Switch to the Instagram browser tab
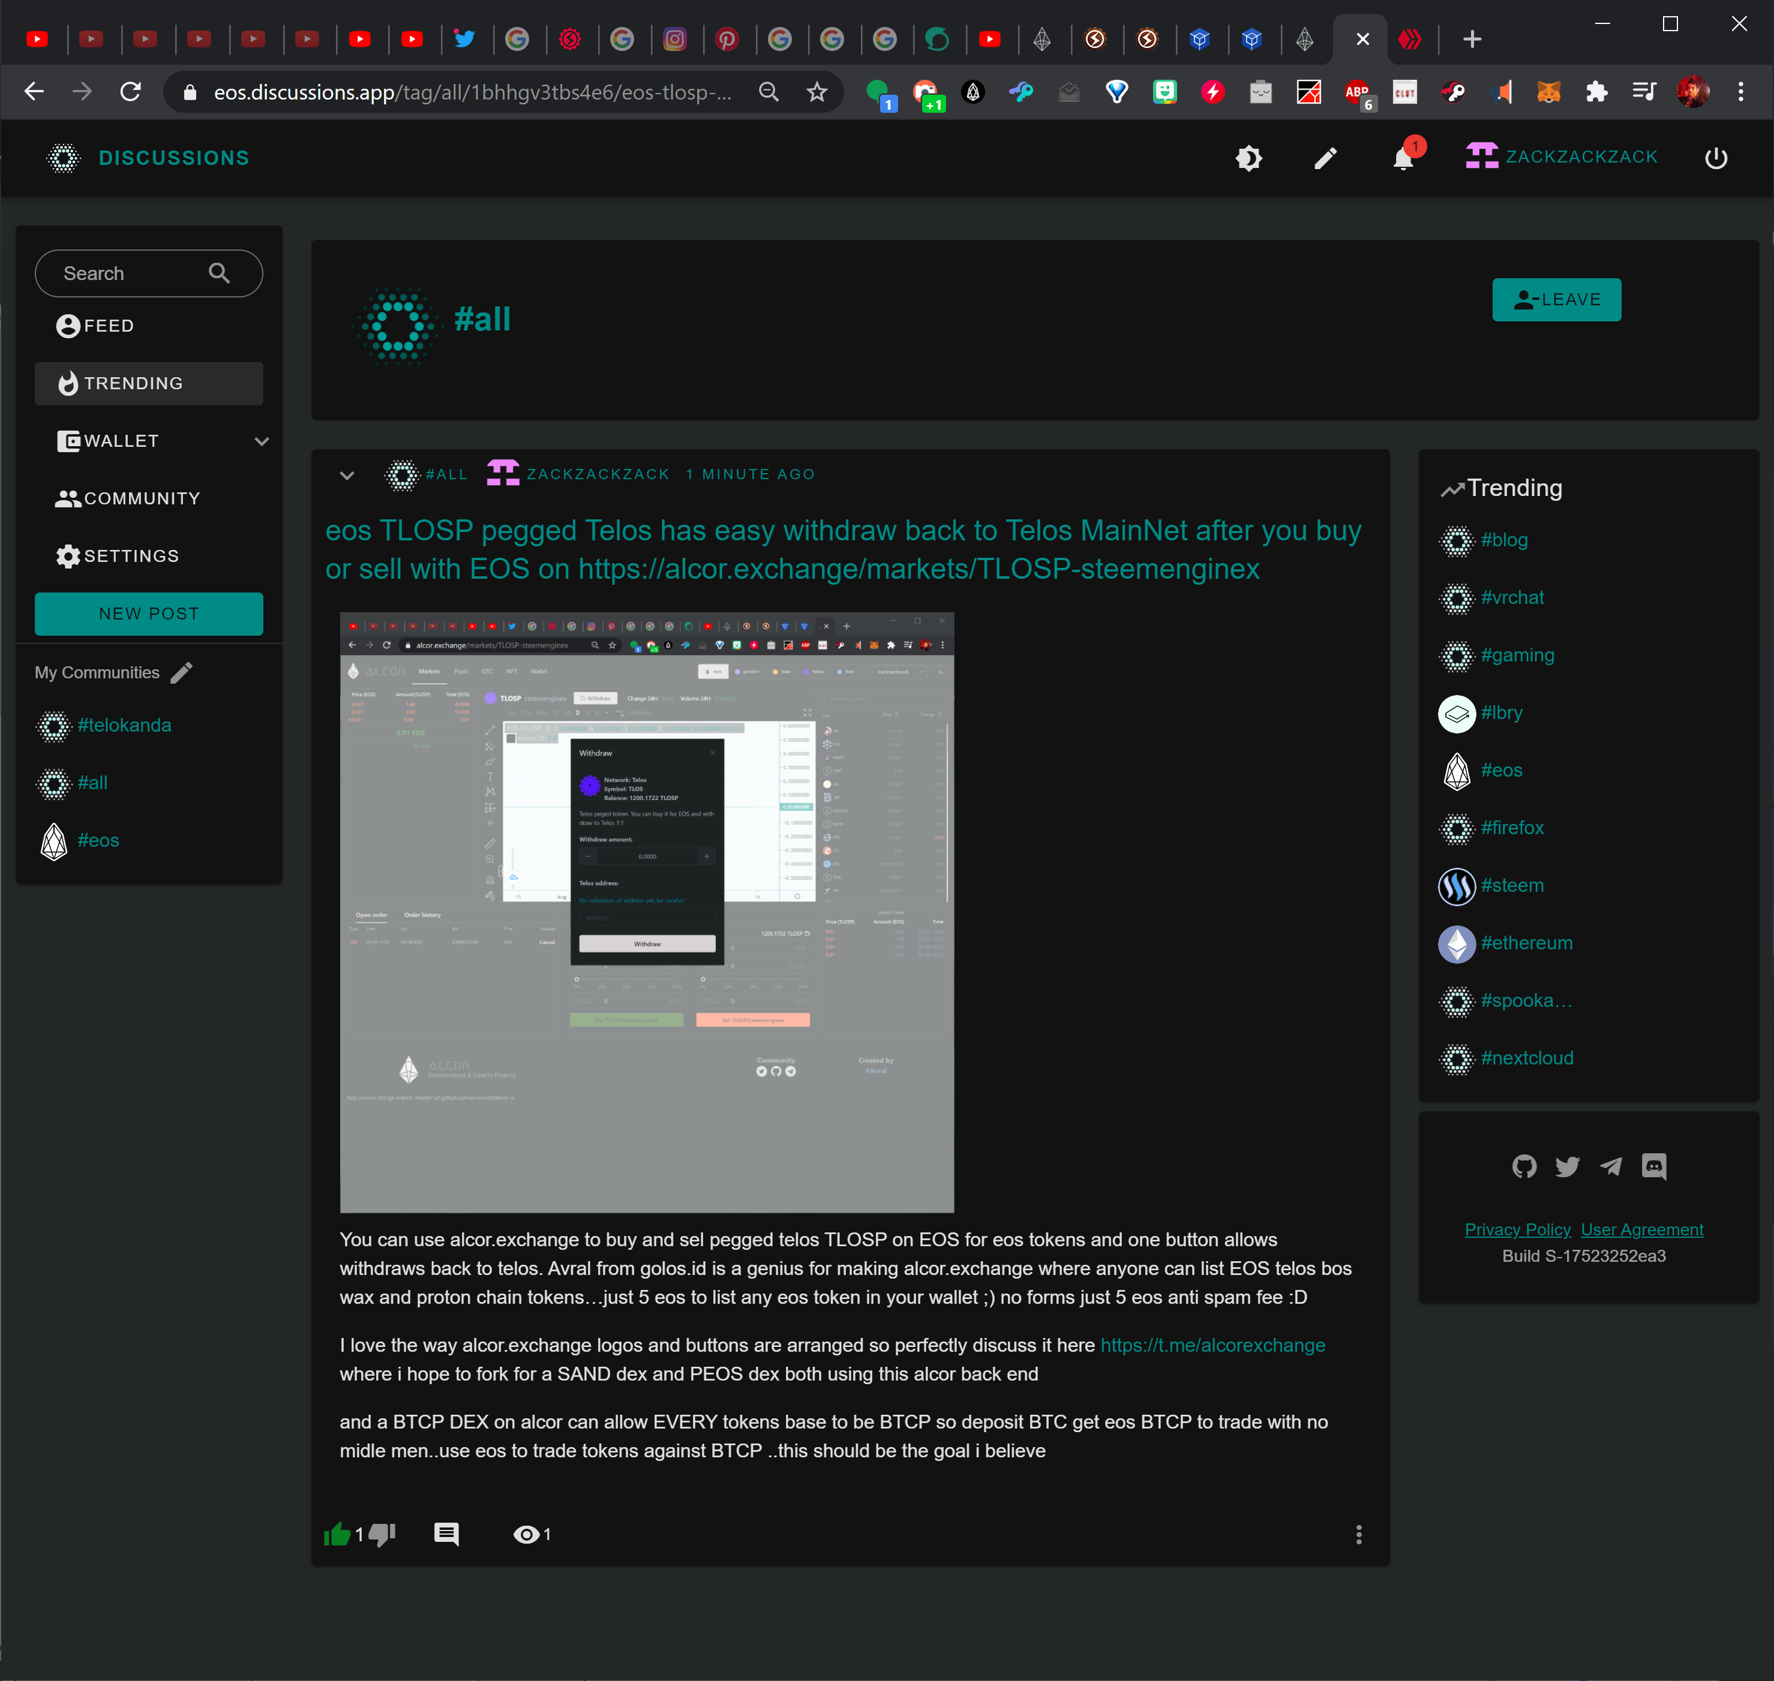This screenshot has width=1774, height=1681. [x=674, y=38]
